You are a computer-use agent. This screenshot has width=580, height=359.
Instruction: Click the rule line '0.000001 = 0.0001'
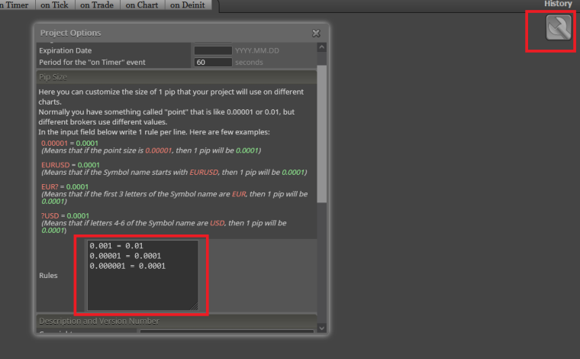coord(127,266)
